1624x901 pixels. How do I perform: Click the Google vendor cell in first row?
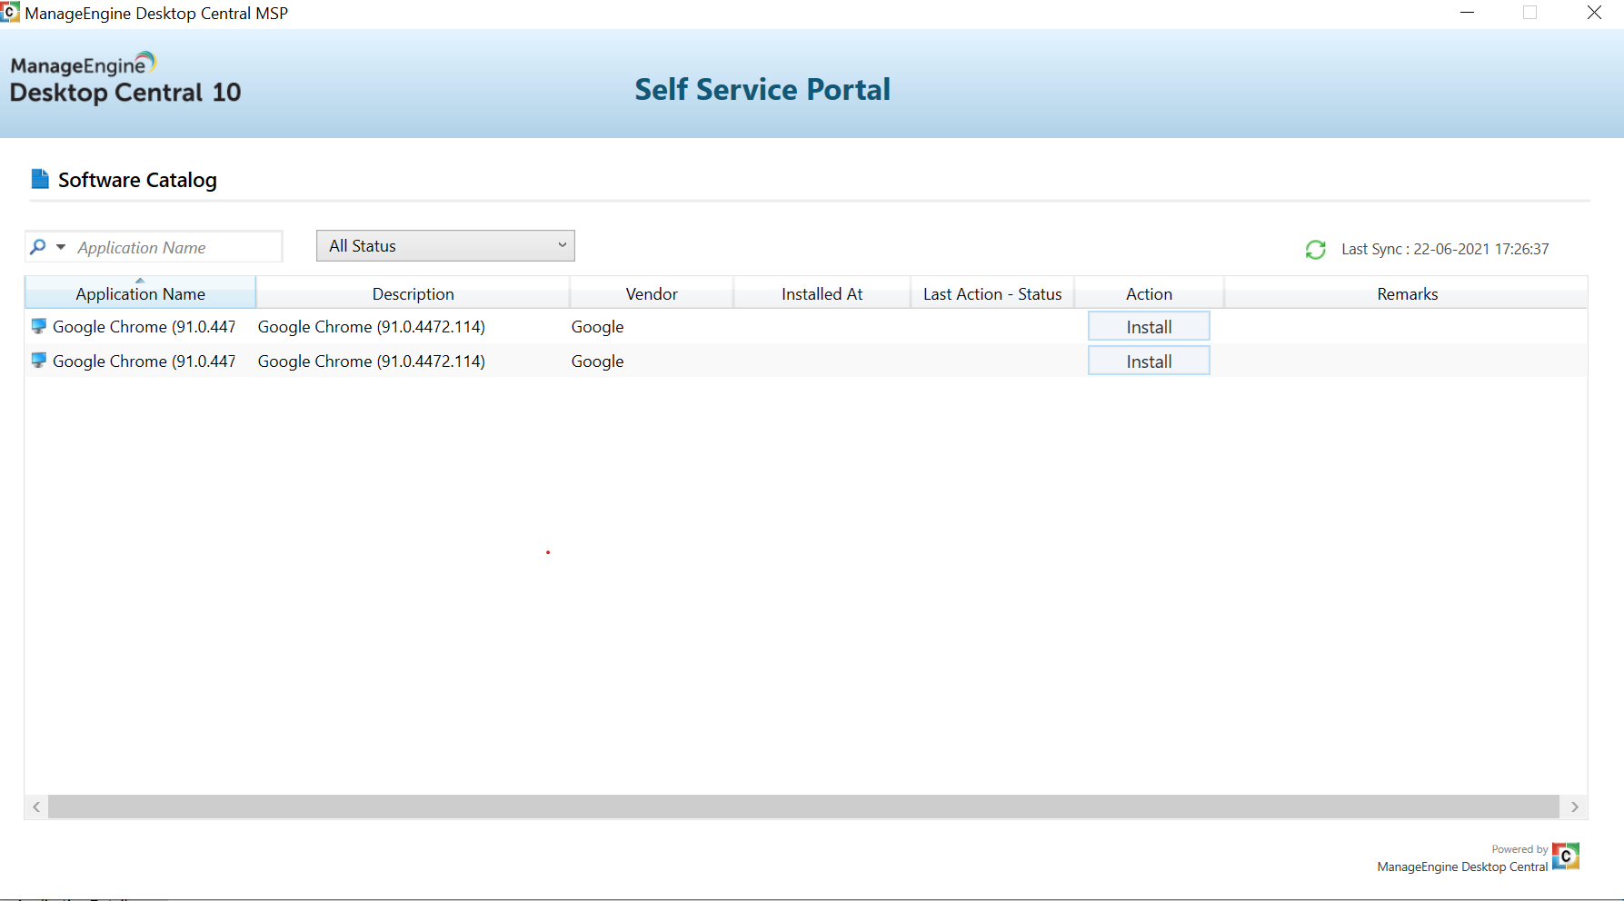click(x=597, y=327)
